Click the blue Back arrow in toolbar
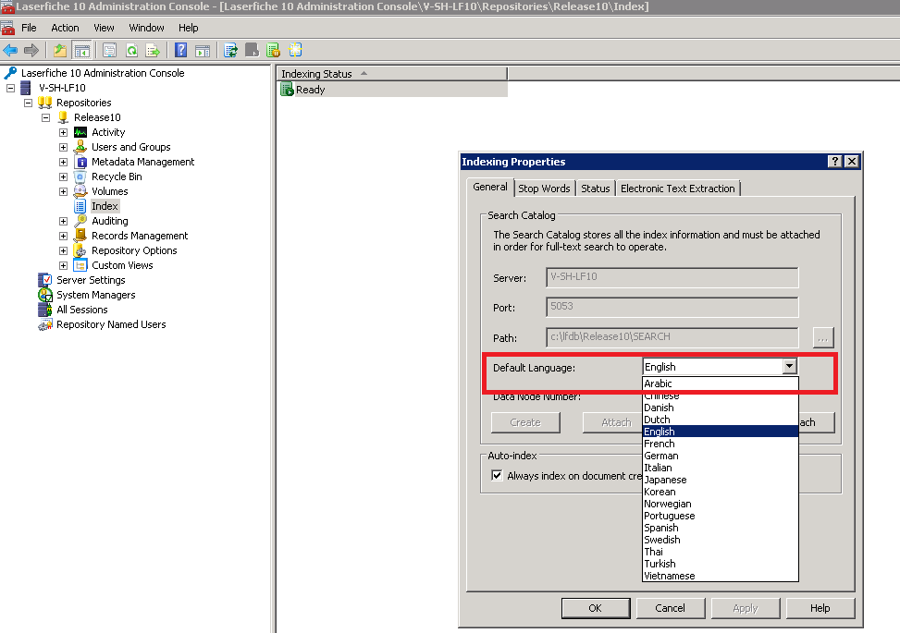The height and width of the screenshot is (633, 900). tap(10, 51)
